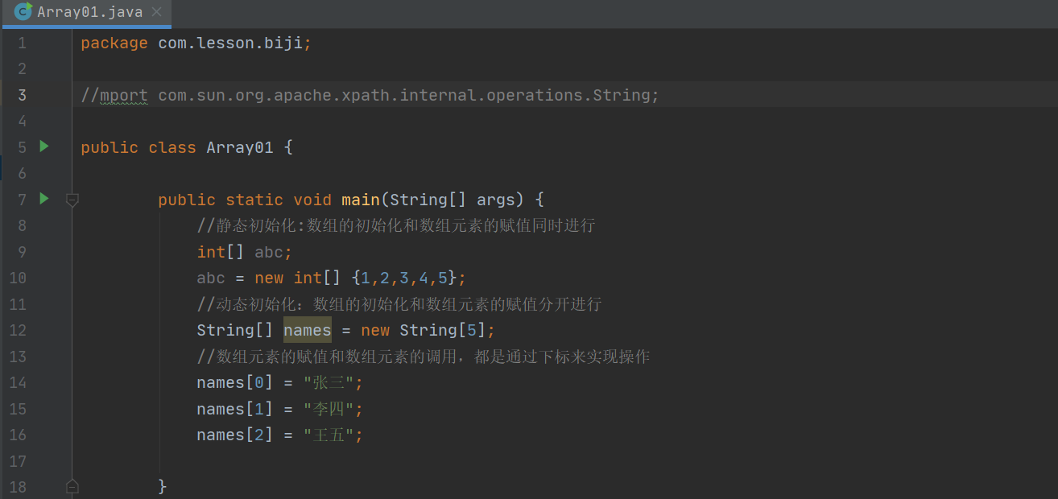1058x499 pixels.
Task: Click the comment starting with 数组元素的赋值
Action: click(424, 357)
